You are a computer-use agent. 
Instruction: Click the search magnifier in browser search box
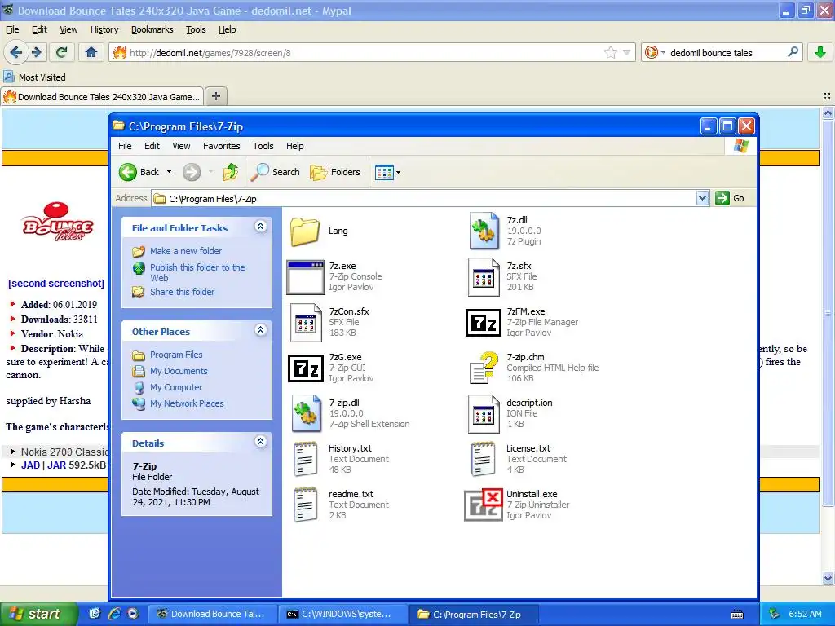tap(793, 52)
